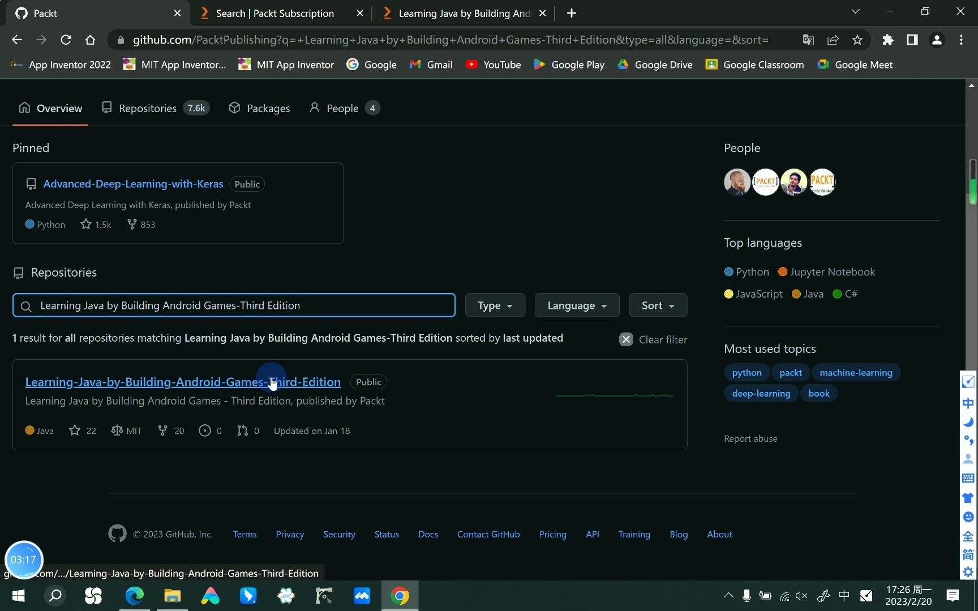Click the translate page icon
This screenshot has height=611, width=978.
tap(808, 40)
